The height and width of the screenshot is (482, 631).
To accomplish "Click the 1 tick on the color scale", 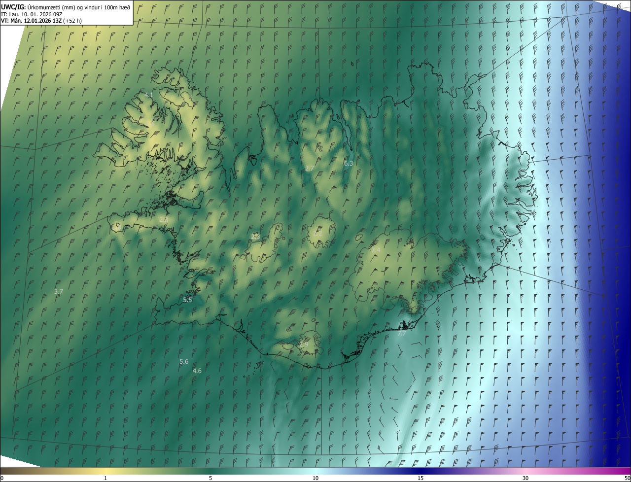I will click(105, 478).
